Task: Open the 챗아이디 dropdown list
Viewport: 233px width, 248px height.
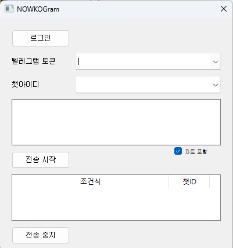Action: pyautogui.click(x=216, y=85)
